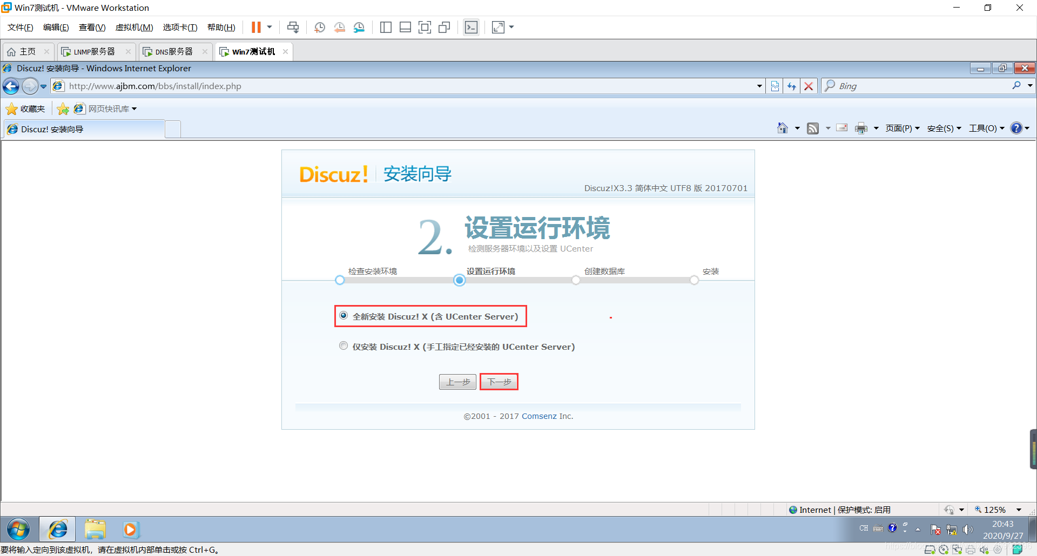Click the add to favorites bar icon
The width and height of the screenshot is (1037, 556).
click(x=63, y=109)
